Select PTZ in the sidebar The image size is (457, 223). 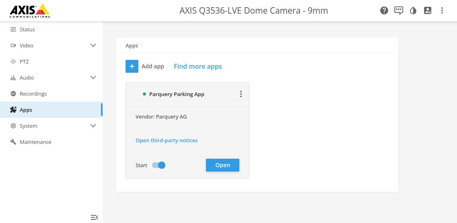click(x=24, y=61)
